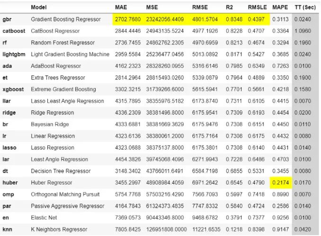
Task: Click CatBoost Regressor model name
Action: [55, 31]
